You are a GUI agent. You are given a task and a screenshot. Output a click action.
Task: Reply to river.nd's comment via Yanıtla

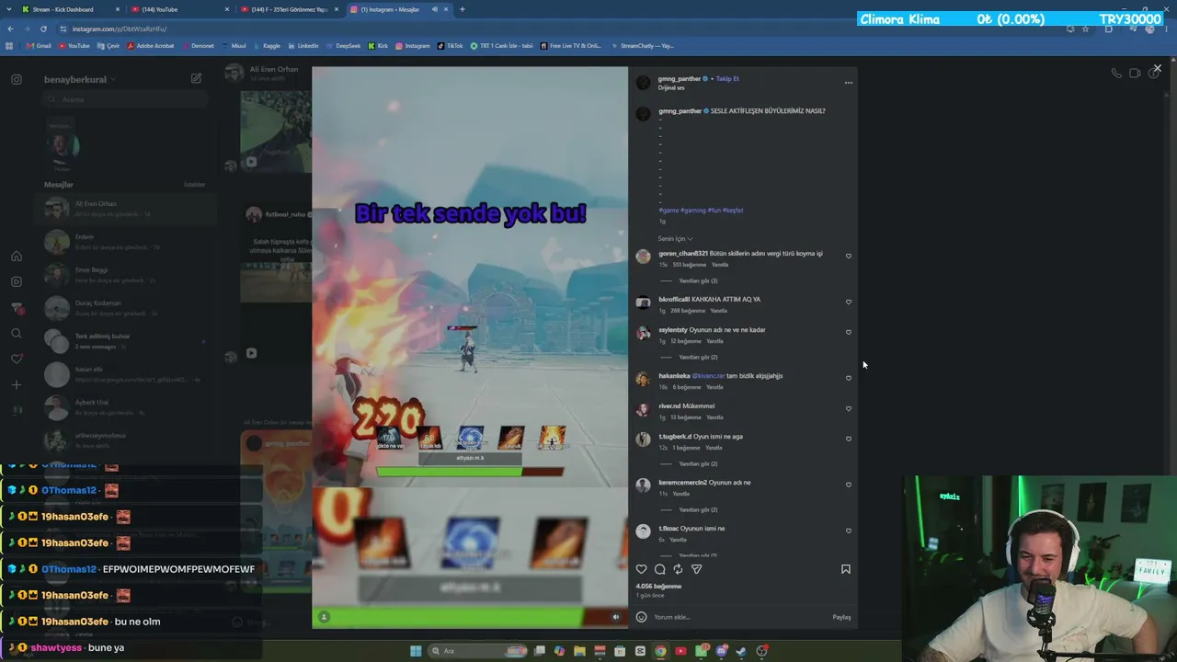point(714,417)
